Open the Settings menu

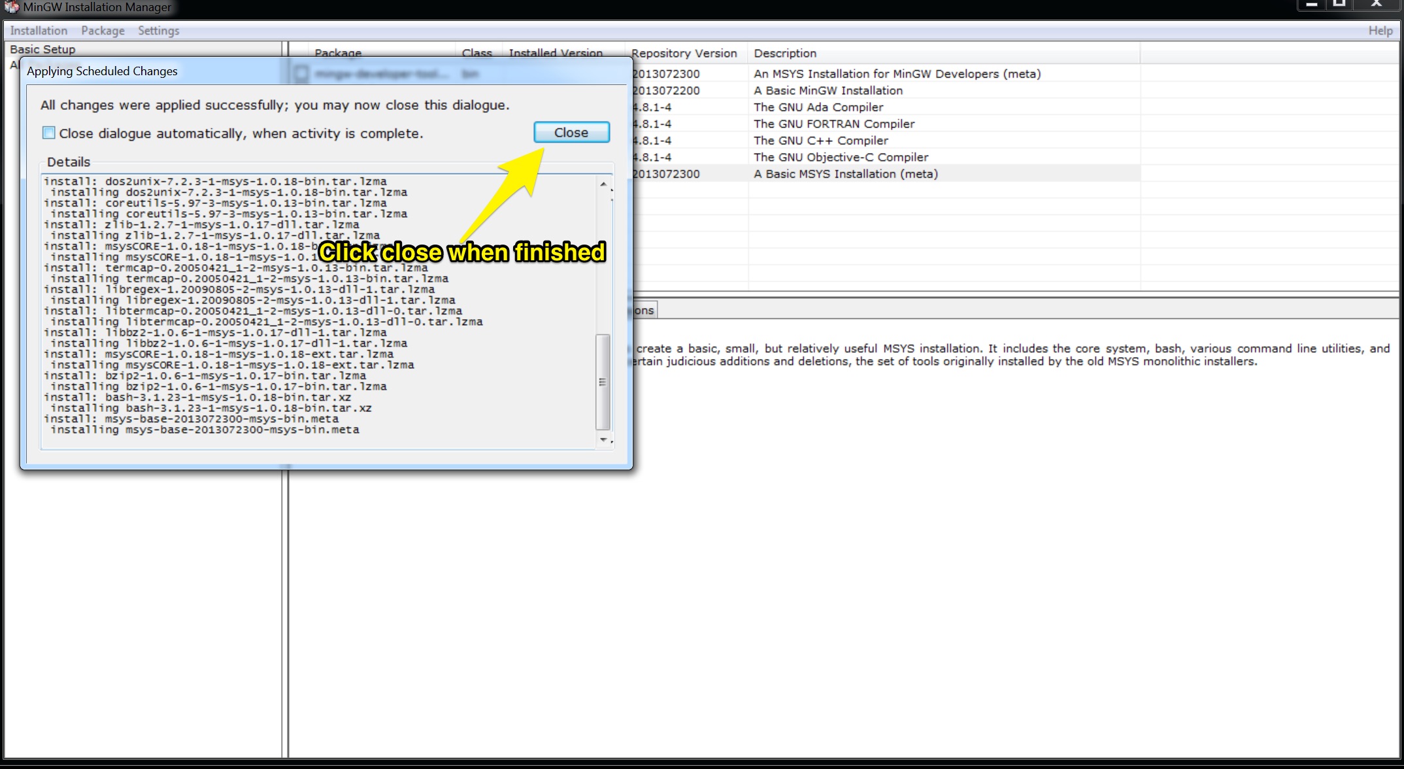pos(158,31)
